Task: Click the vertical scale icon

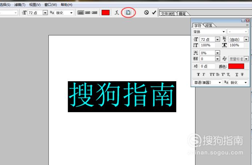Action: 196,45
